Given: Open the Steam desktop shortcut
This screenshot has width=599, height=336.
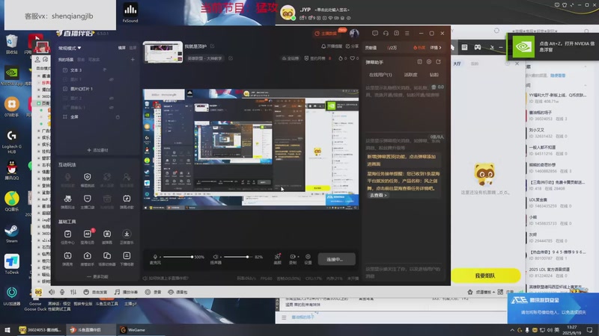Looking at the screenshot, I should 11,233.
